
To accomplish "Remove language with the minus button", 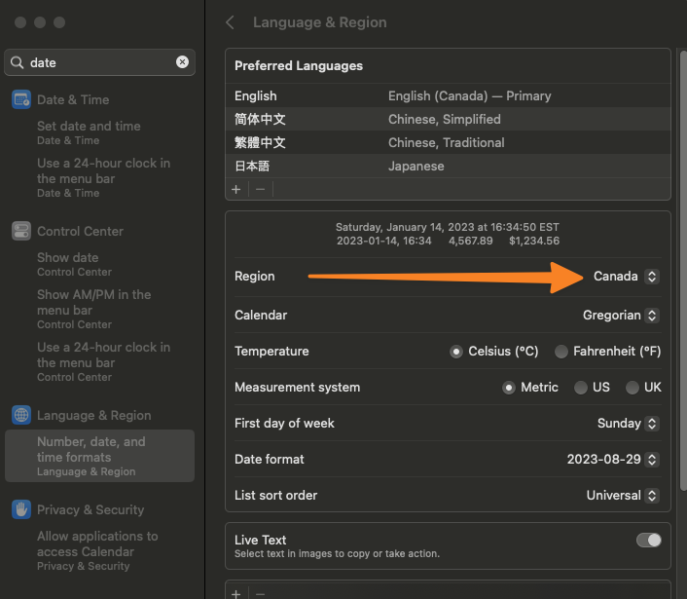I will tap(260, 189).
